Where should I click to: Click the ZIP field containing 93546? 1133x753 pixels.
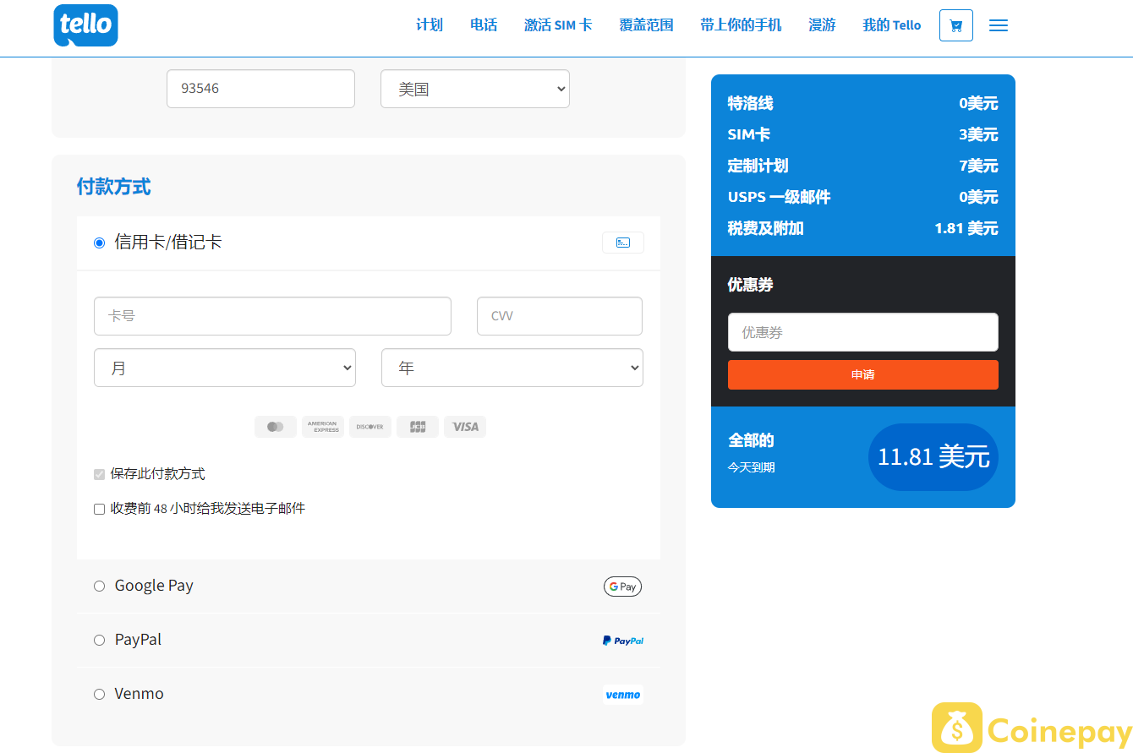tap(260, 89)
